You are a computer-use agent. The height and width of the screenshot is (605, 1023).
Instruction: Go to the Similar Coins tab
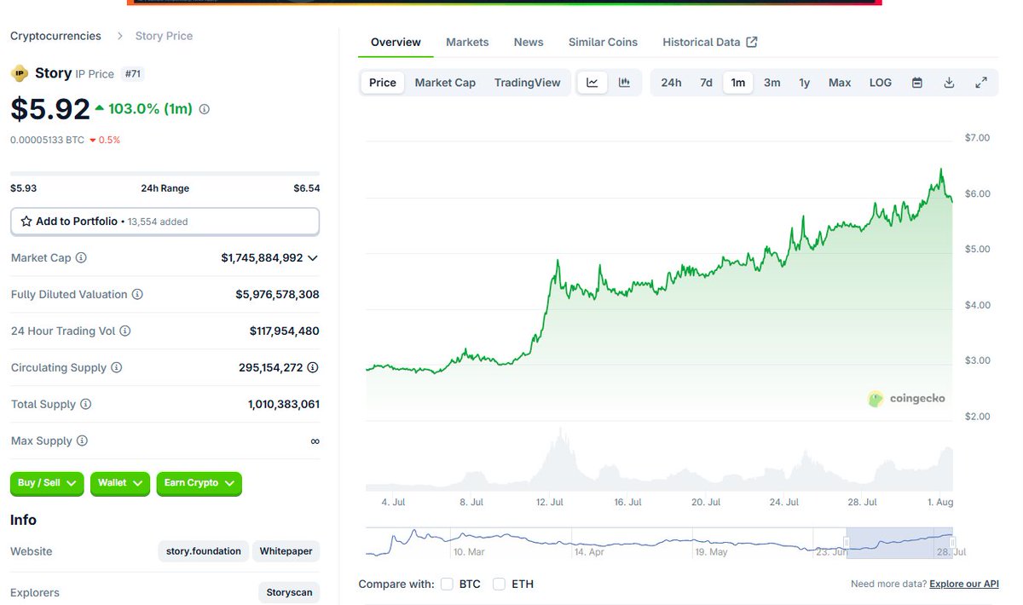(603, 42)
